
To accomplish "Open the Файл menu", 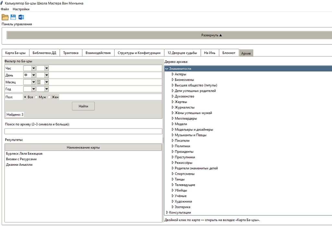I will pos(5,9).
